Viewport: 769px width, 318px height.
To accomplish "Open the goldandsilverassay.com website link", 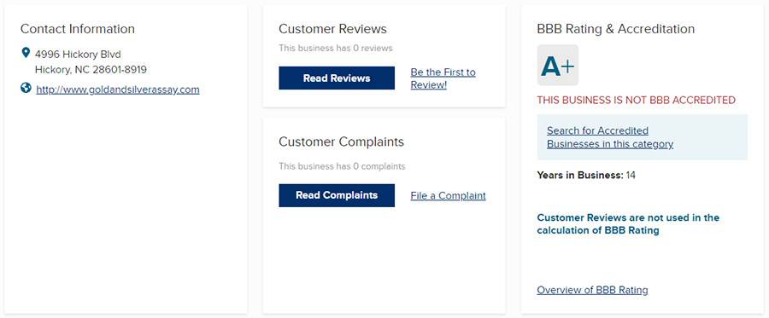I will [x=118, y=90].
